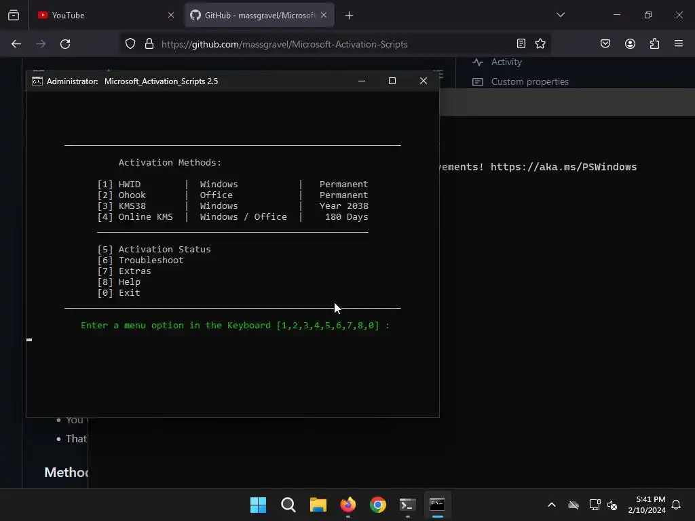The image size is (695, 521).
Task: Toggle reader view icon
Action: (x=521, y=43)
